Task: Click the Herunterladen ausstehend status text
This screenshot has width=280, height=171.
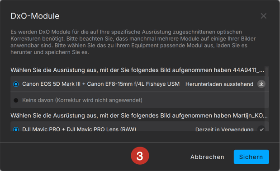Action: point(219,84)
